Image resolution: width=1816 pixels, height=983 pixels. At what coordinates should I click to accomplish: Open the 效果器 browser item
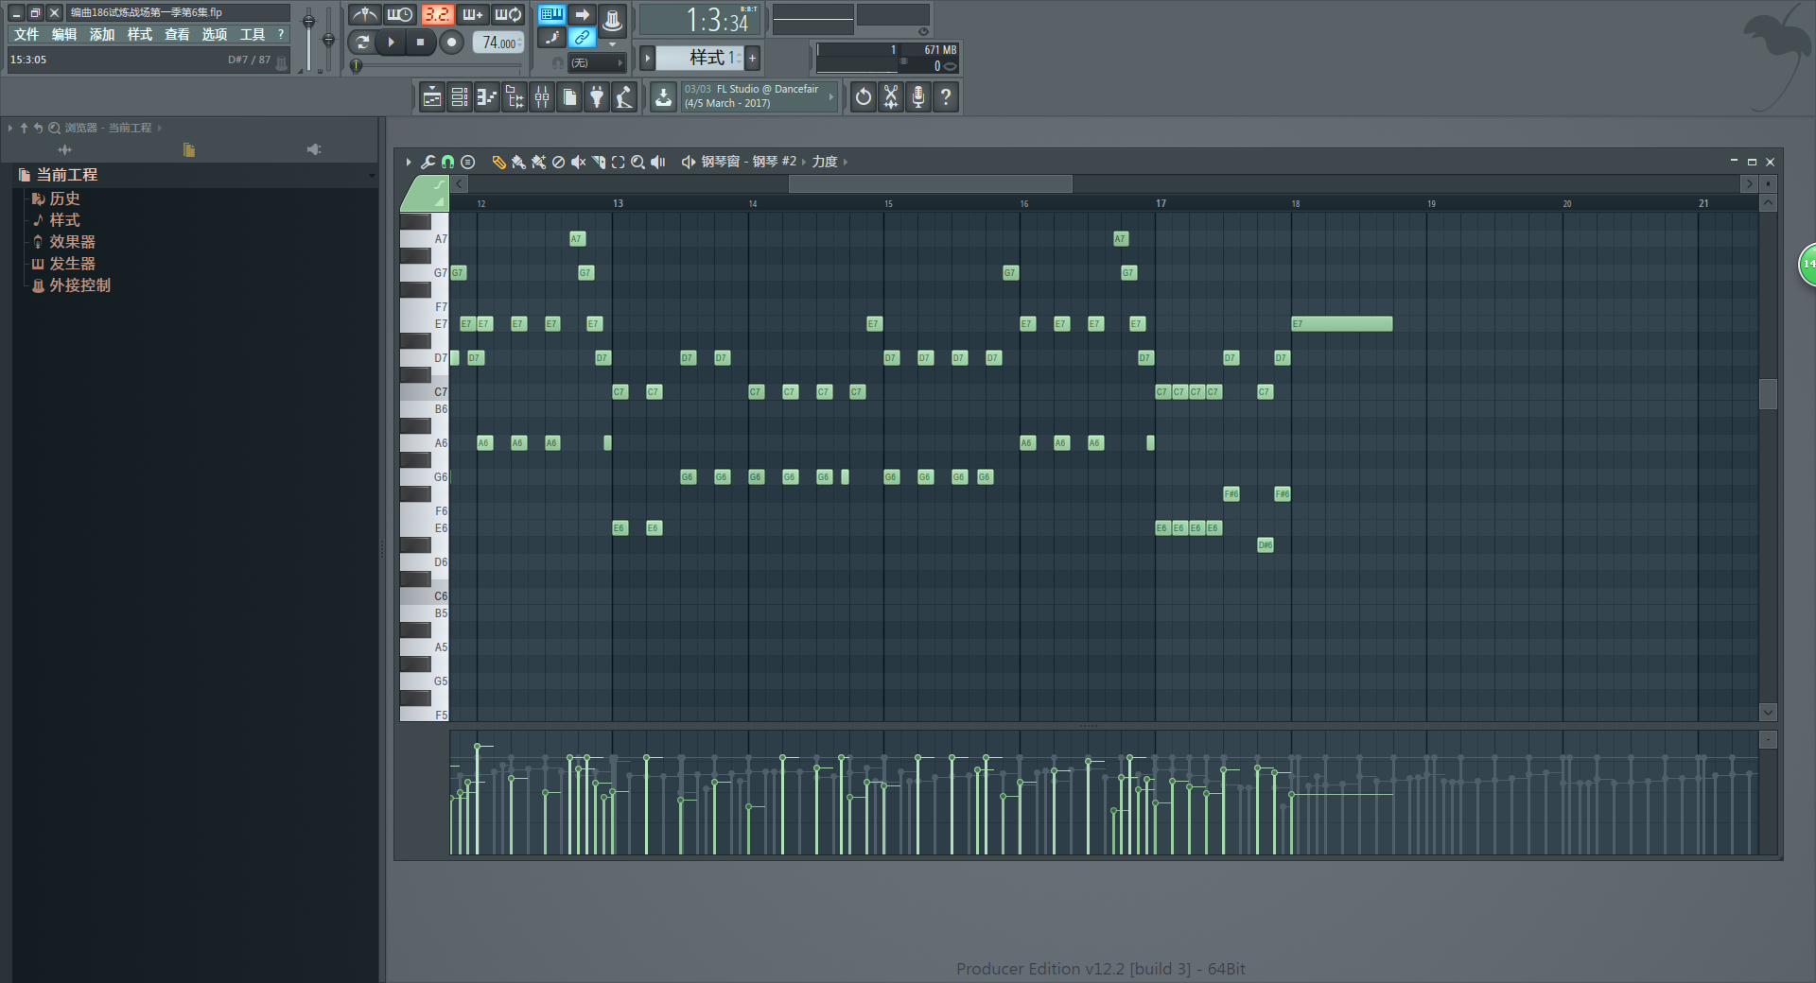coord(72,242)
